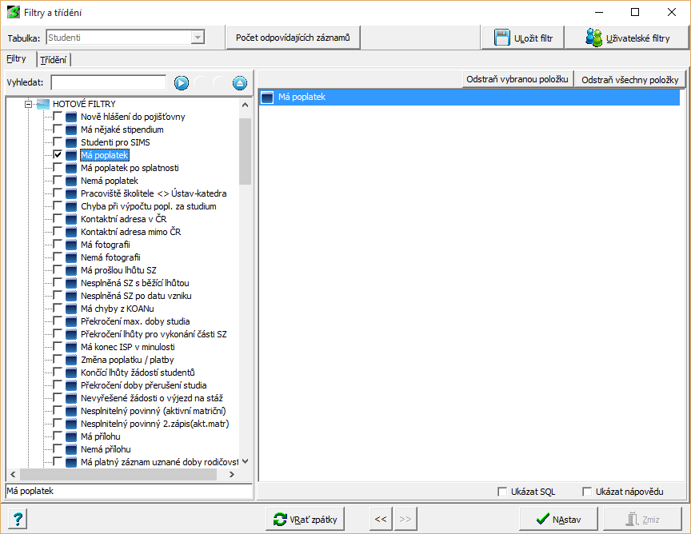691x534 pixels.
Task: Open Uživatelské filtry with people icon
Action: [627, 38]
